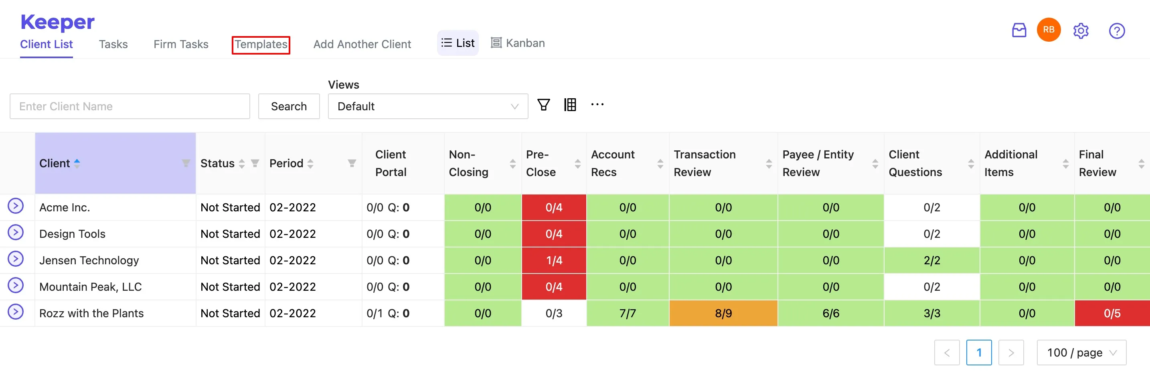Click Add Another Client
This screenshot has height=385, width=1150.
tap(362, 44)
